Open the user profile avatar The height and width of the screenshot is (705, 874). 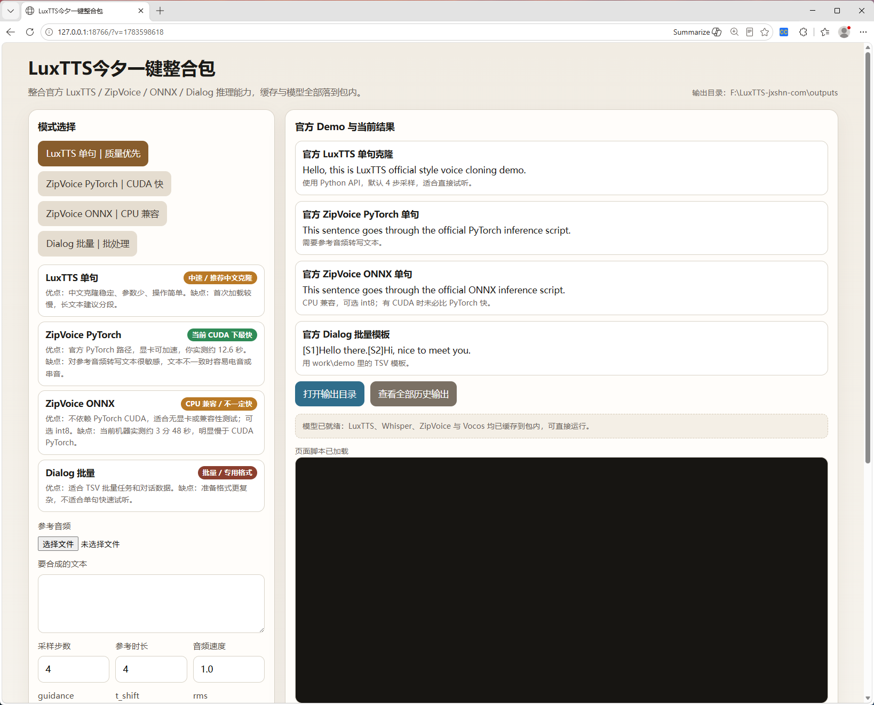tap(844, 32)
